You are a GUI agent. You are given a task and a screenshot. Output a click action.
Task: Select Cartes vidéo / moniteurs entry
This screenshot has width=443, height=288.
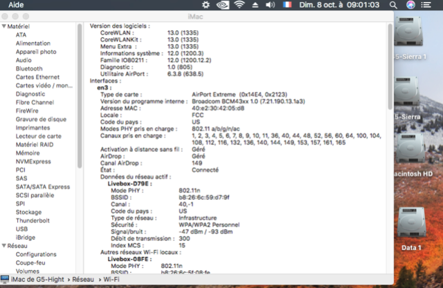[x=44, y=86]
